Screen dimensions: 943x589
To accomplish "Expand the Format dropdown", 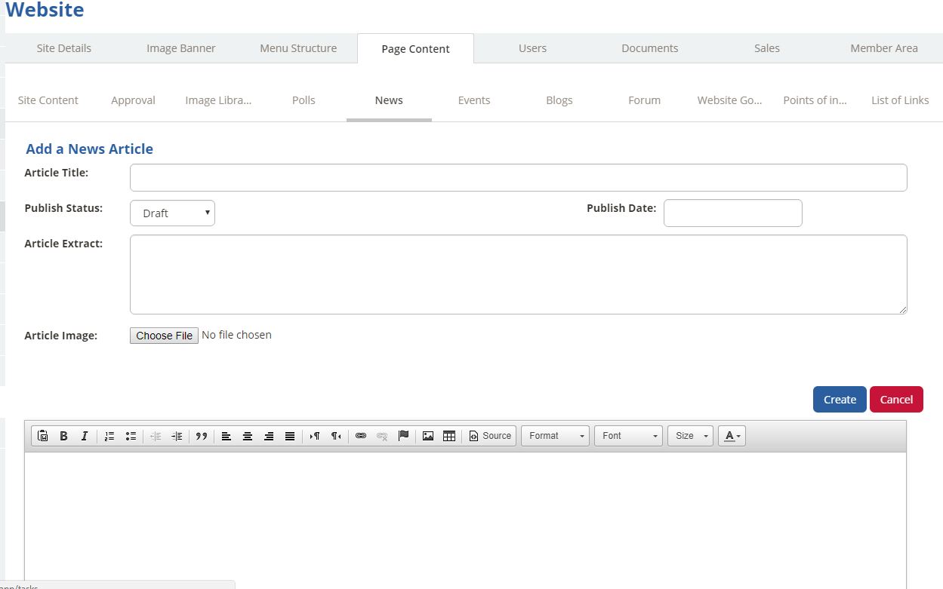I will (x=555, y=436).
